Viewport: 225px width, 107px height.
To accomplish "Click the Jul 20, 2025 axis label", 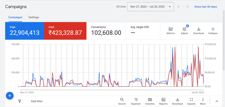I will pos(197,92).
